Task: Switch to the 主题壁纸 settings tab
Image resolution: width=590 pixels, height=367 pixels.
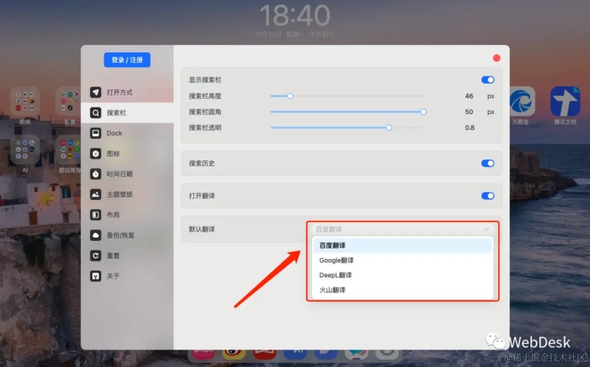Action: (127, 194)
